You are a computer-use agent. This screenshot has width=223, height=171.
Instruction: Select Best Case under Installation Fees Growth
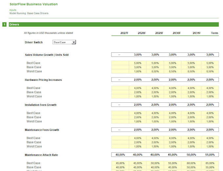[x=33, y=113]
